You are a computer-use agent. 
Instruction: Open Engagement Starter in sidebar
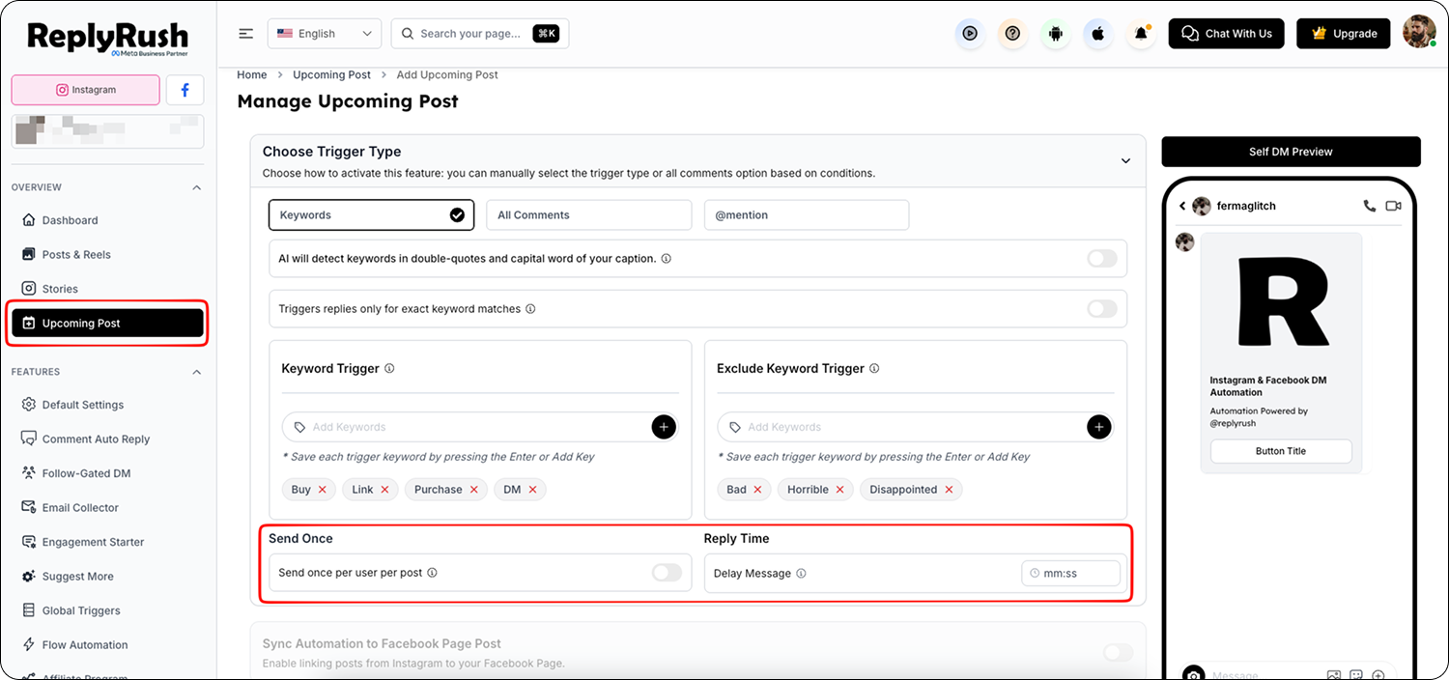tap(93, 542)
